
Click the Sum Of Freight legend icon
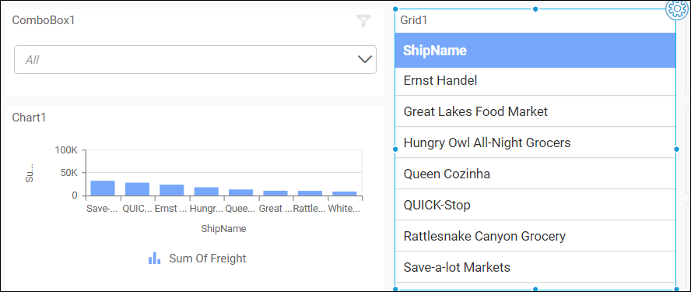[154, 259]
